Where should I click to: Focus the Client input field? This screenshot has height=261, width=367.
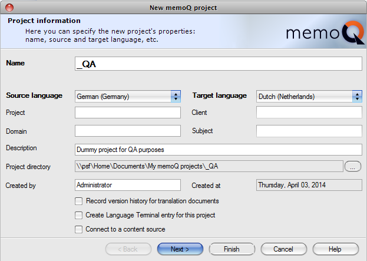[x=309, y=113]
